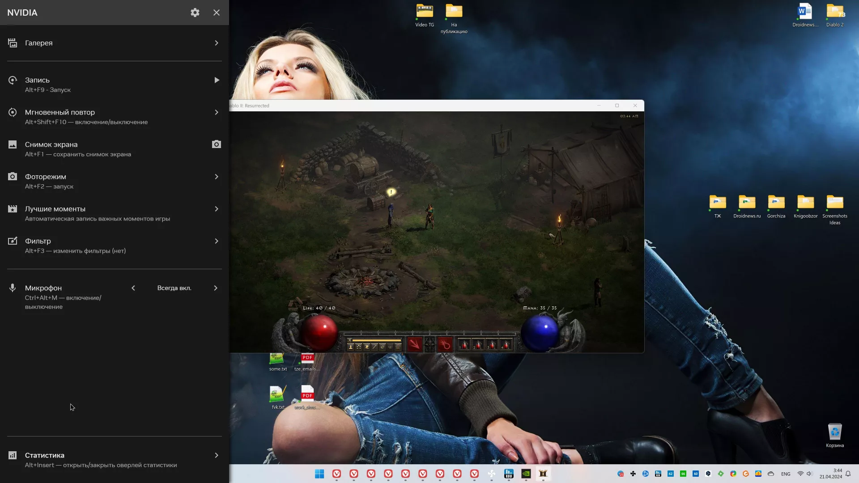Close the NVIDIA overlay panel
This screenshot has width=859, height=483.
click(217, 13)
